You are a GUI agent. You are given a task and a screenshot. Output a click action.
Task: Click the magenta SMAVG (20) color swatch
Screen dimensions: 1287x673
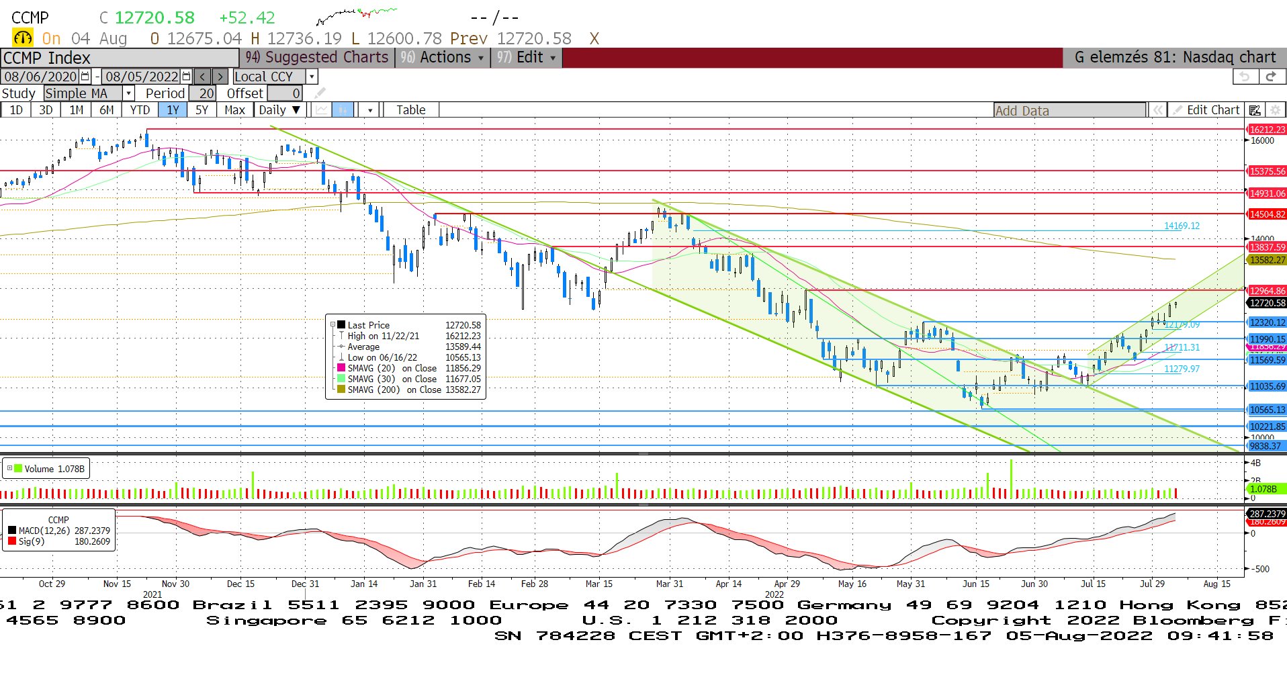(341, 368)
